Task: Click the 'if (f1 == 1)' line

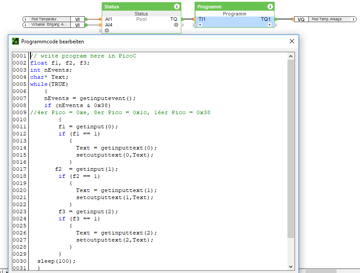Action: (79, 134)
